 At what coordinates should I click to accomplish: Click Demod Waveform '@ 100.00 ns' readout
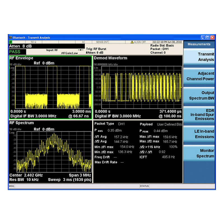click(170, 116)
